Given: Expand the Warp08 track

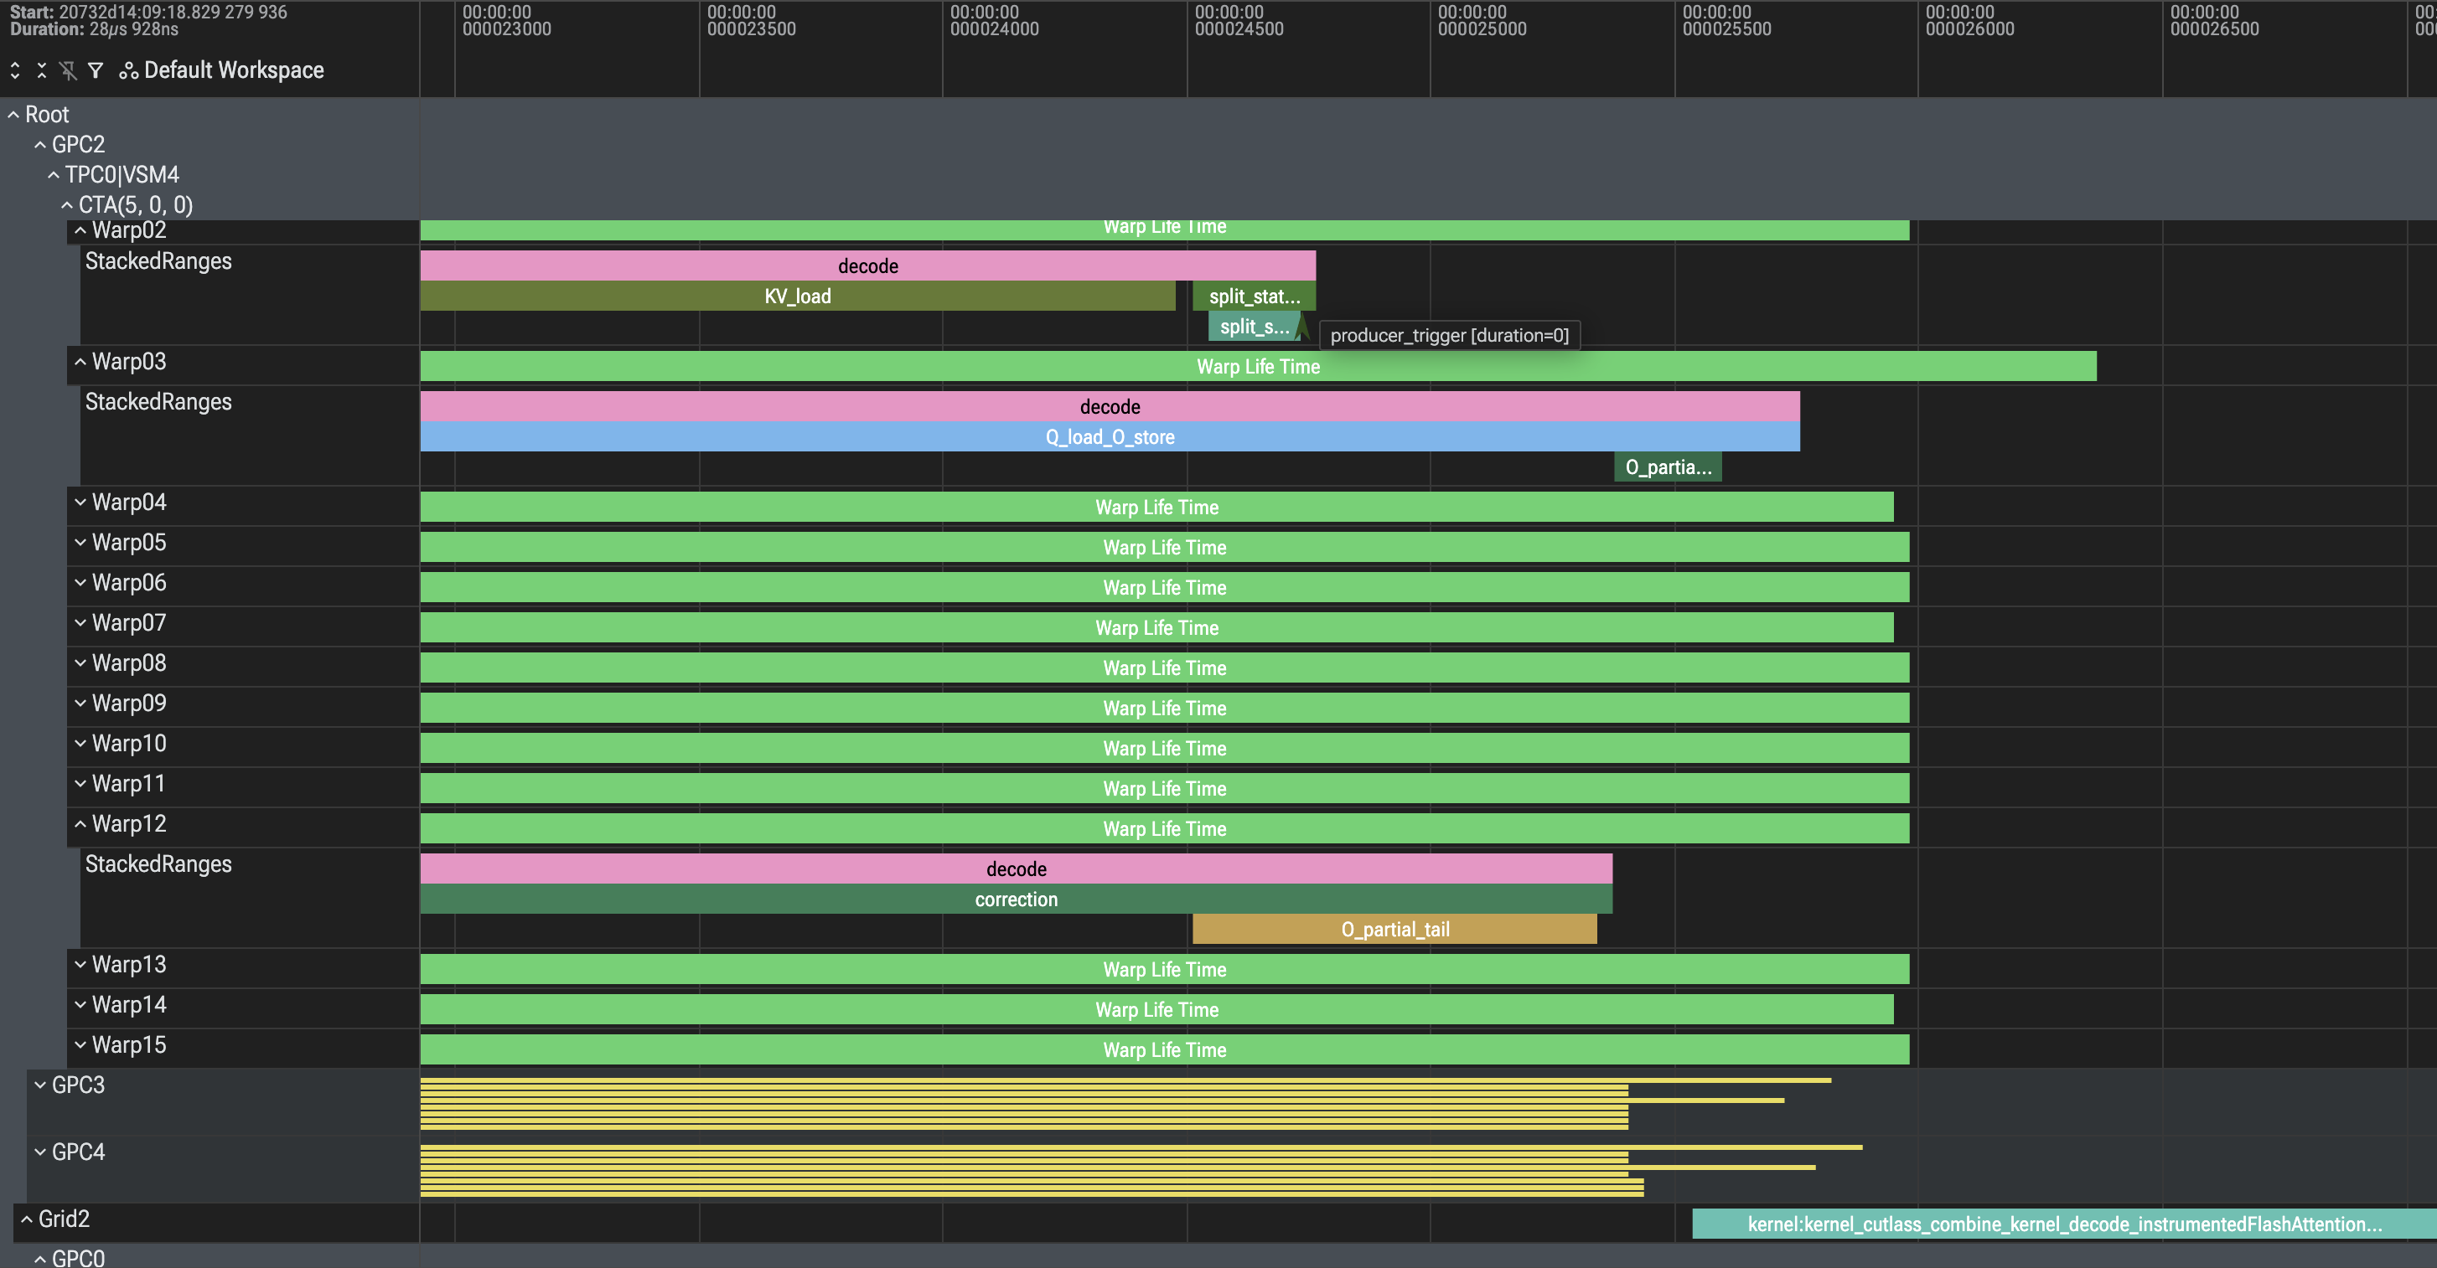Looking at the screenshot, I should [x=80, y=662].
